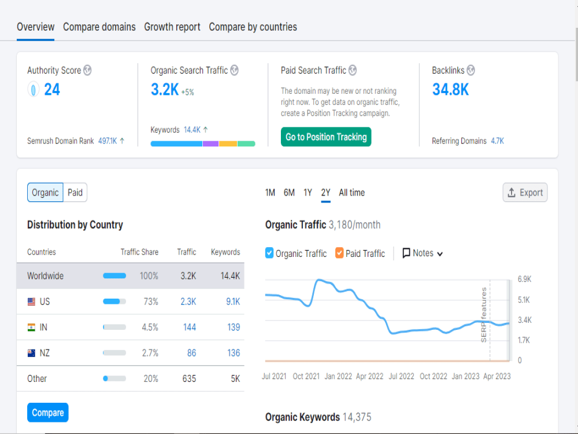This screenshot has height=434, width=578.
Task: Click IN keywords value 139
Action: 234,328
